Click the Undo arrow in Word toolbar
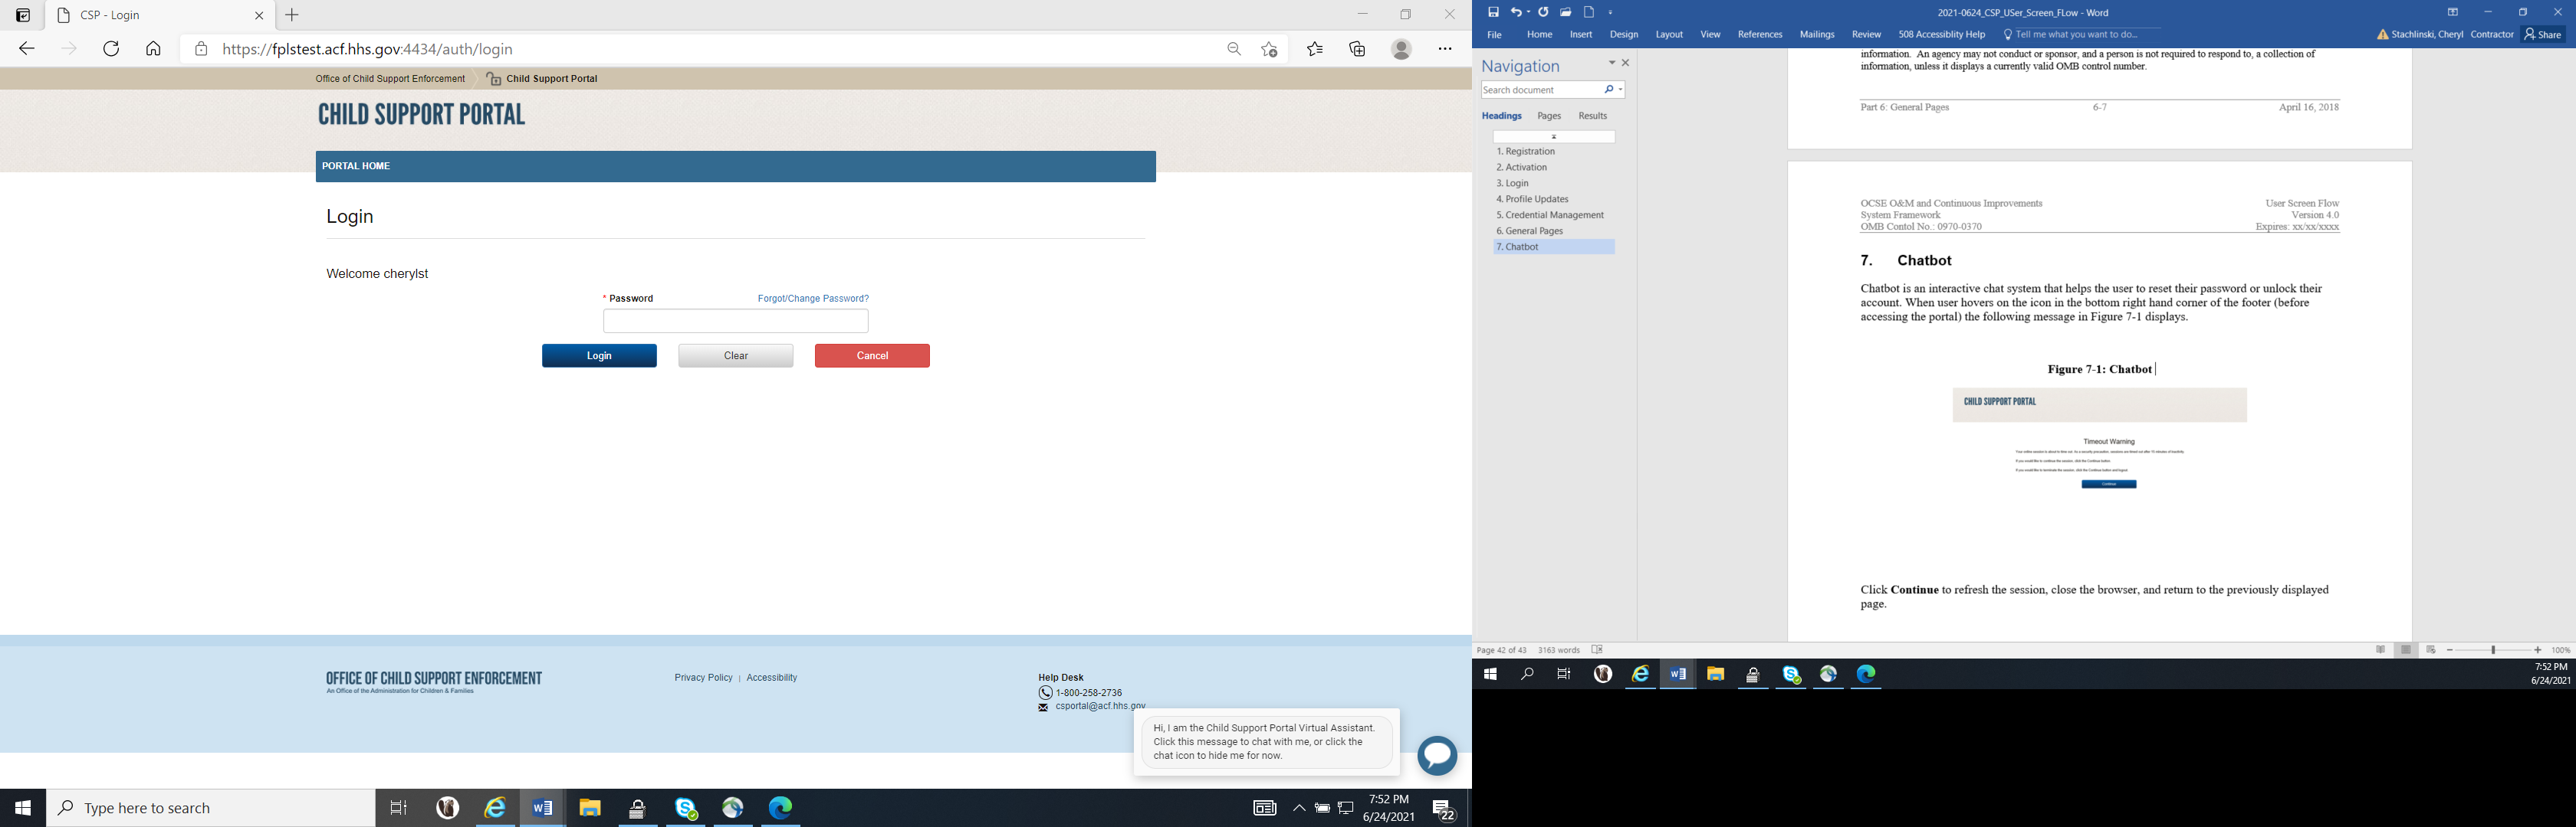Screen dimensions: 2576x827 (1516, 12)
